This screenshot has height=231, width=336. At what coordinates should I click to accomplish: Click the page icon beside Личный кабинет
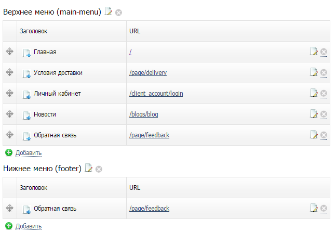[27, 95]
